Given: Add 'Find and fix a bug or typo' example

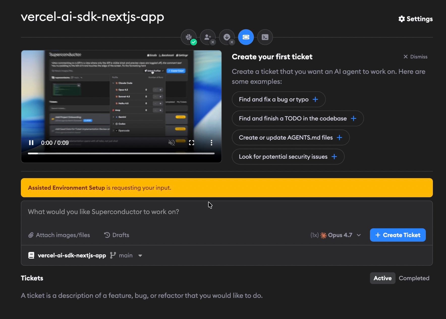Looking at the screenshot, I should coord(278,99).
